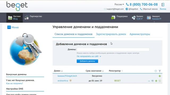Click the Баланс coins icon
Image resolution: width=170 pixels, height=95 pixels.
pyautogui.click(x=134, y=18)
